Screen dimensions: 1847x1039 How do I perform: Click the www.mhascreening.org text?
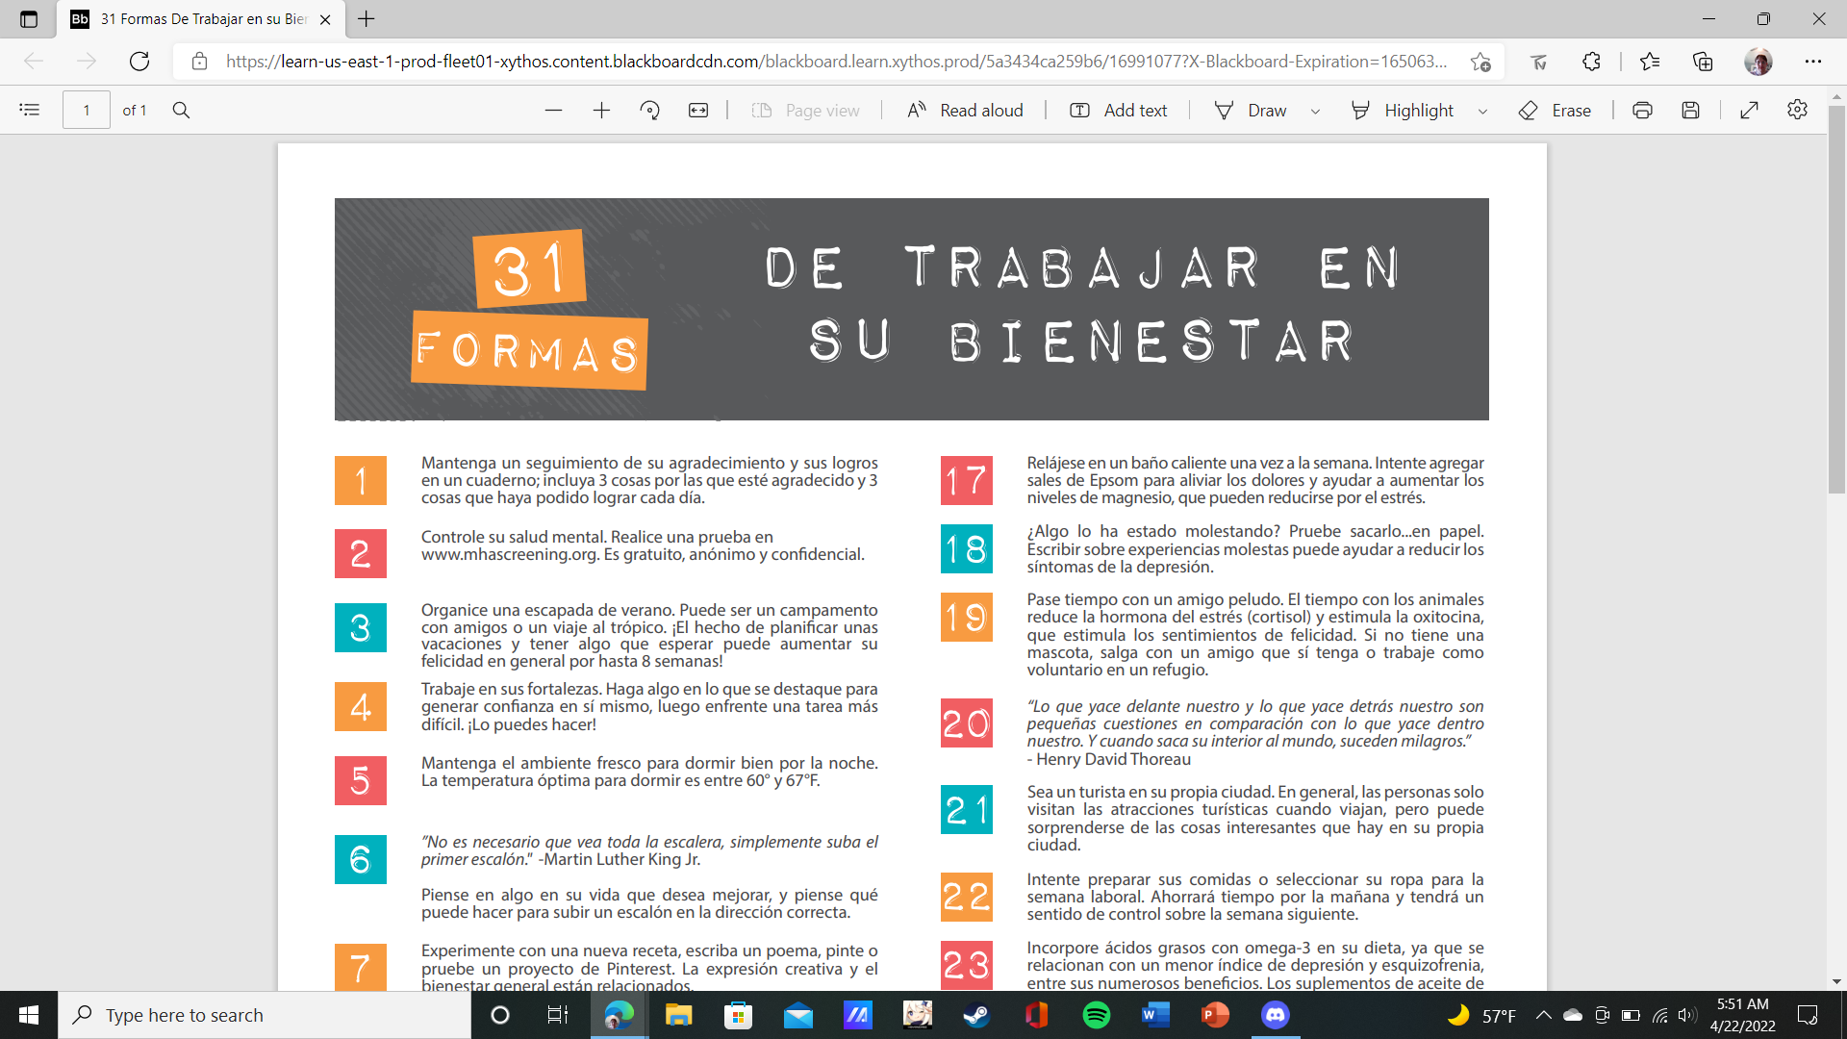coord(510,555)
